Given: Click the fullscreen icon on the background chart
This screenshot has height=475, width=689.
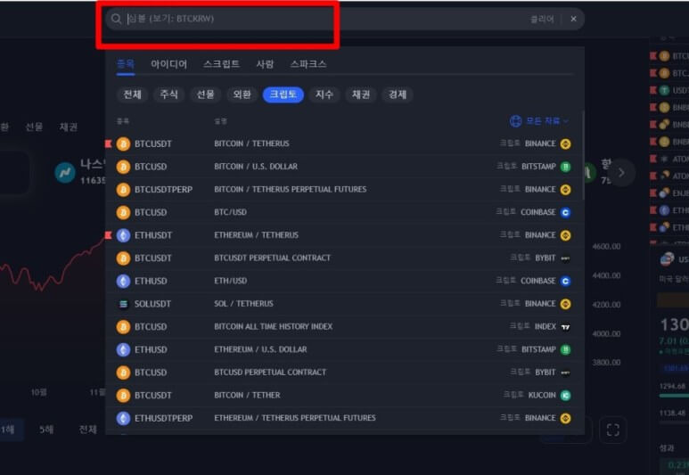Looking at the screenshot, I should 613,430.
